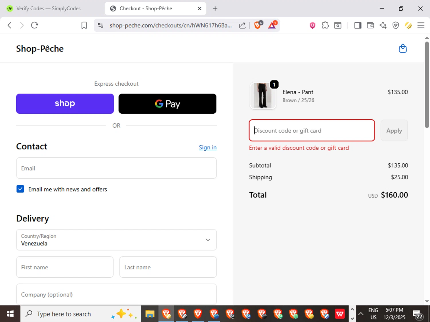The image size is (430, 322).
Task: Uncheck Email me with news and offers
Action: click(x=20, y=189)
